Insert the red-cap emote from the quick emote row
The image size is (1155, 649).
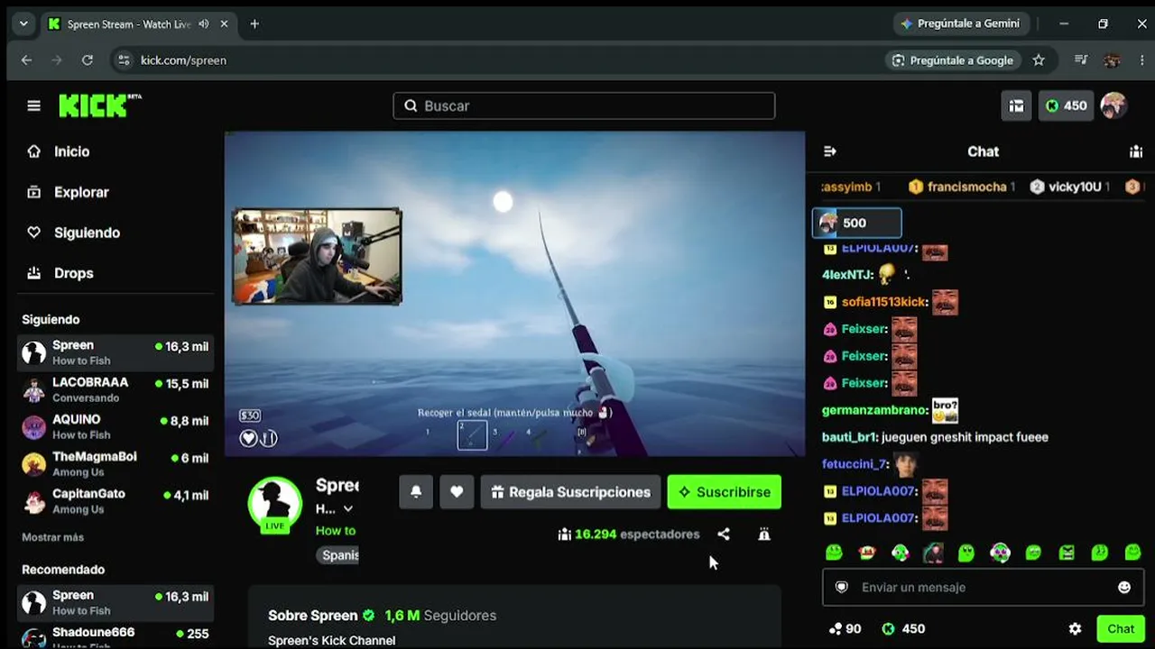pos(866,553)
